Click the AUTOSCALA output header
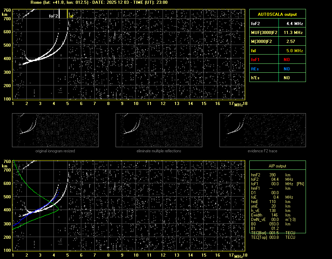This screenshot has width=332, height=259. click(x=277, y=14)
